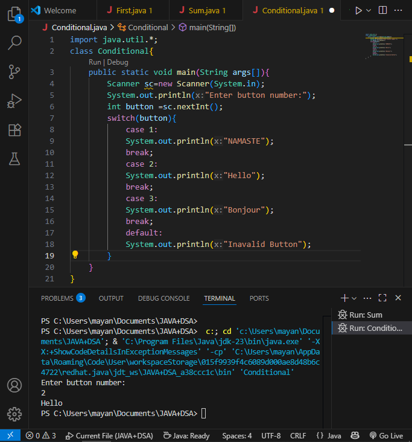Click default: label on line 17
412x442 pixels.
[x=144, y=233]
